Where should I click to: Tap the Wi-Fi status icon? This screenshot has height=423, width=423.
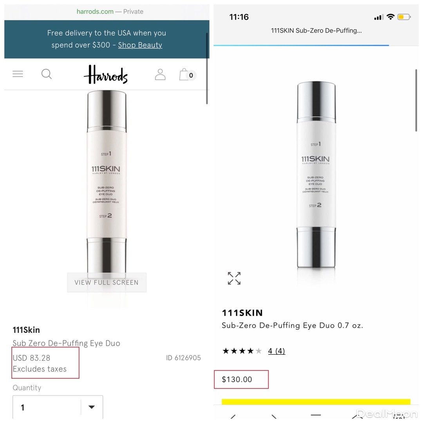(390, 17)
